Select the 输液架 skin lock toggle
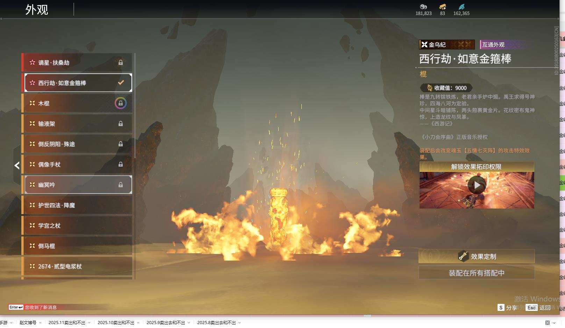 [x=121, y=124]
